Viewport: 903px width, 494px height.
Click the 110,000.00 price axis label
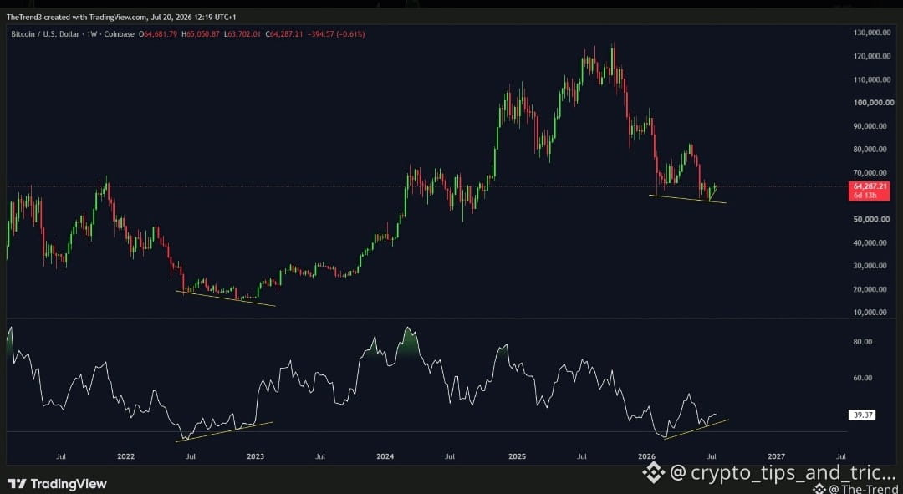pyautogui.click(x=870, y=79)
